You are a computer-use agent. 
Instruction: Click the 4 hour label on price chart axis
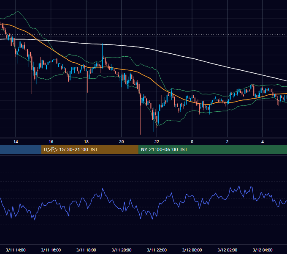263,142
